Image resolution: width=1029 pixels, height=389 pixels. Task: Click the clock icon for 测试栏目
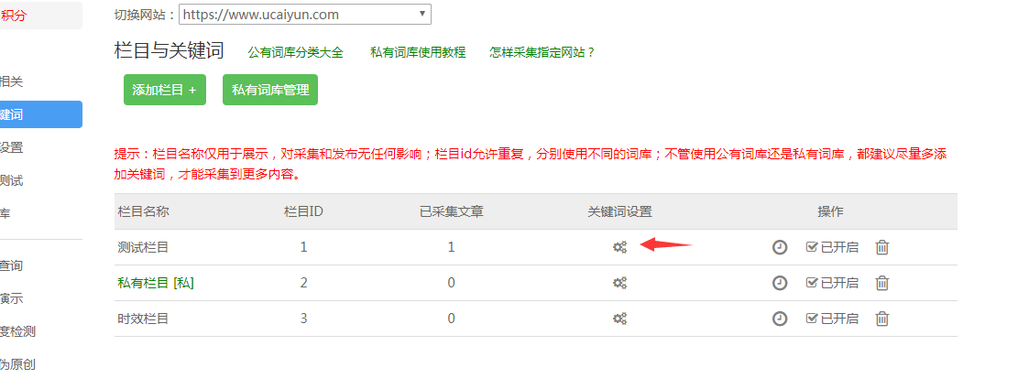coord(780,247)
